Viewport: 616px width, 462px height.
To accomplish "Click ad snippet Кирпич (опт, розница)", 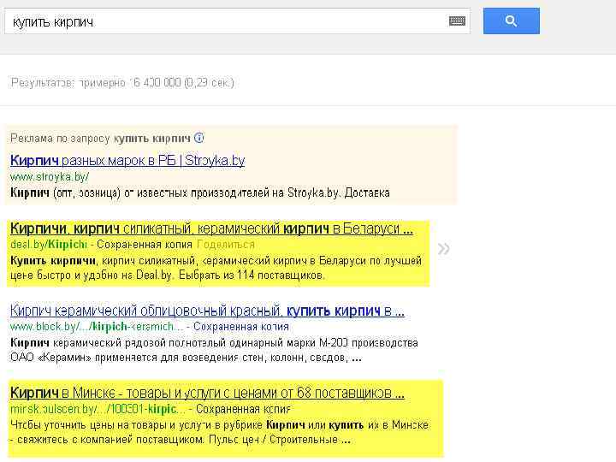I will coord(200,192).
